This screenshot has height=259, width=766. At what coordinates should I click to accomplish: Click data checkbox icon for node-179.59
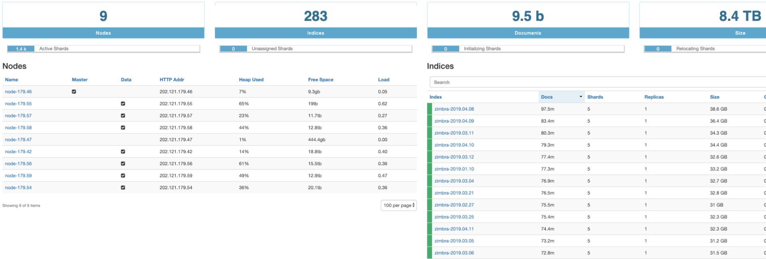point(123,176)
